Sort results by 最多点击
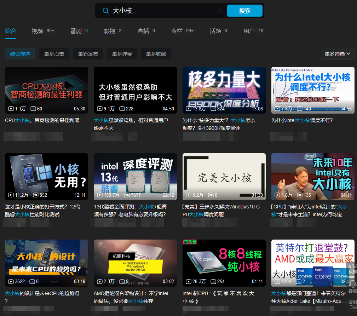 point(54,54)
